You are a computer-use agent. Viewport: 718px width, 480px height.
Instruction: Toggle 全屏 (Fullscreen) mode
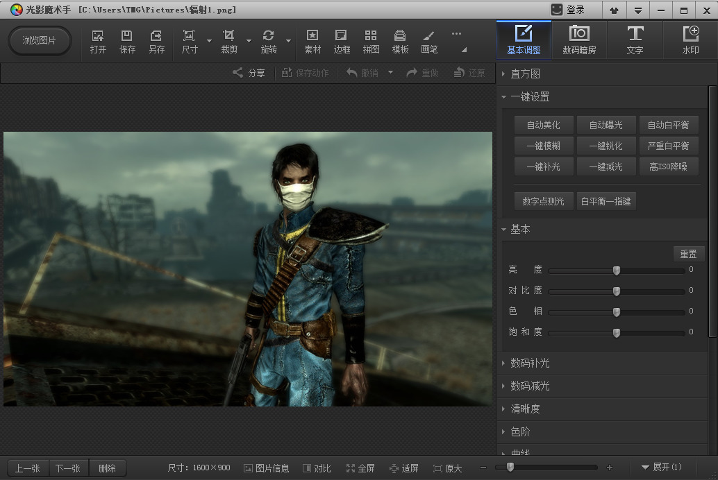click(x=360, y=468)
